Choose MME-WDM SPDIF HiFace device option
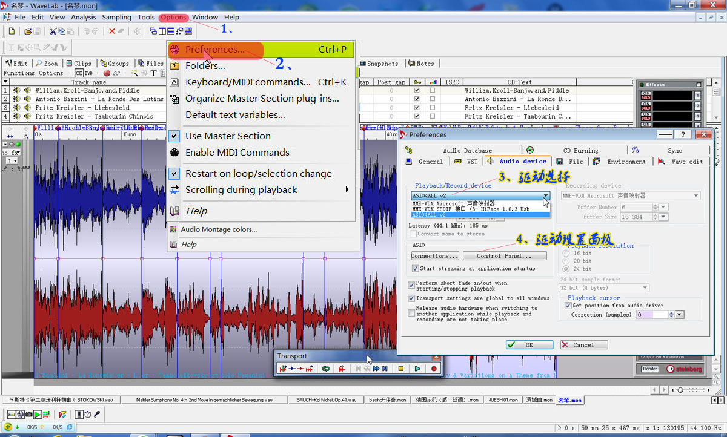Screen dimensions: 727x437 [x=481, y=209]
